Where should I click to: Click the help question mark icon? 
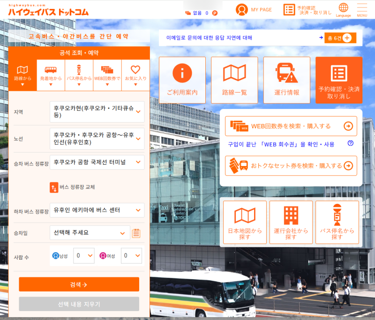coord(350,143)
